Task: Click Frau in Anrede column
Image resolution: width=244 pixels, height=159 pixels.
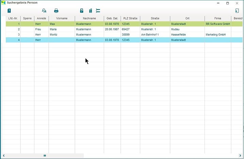Action: (x=38, y=29)
